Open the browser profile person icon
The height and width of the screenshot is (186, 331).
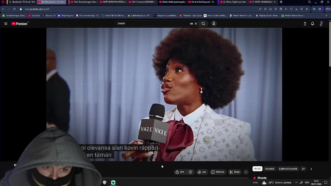point(307,9)
